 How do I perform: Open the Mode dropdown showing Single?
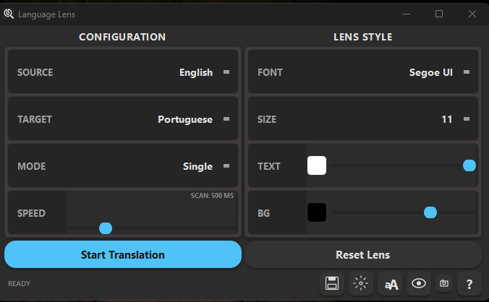coord(123,166)
